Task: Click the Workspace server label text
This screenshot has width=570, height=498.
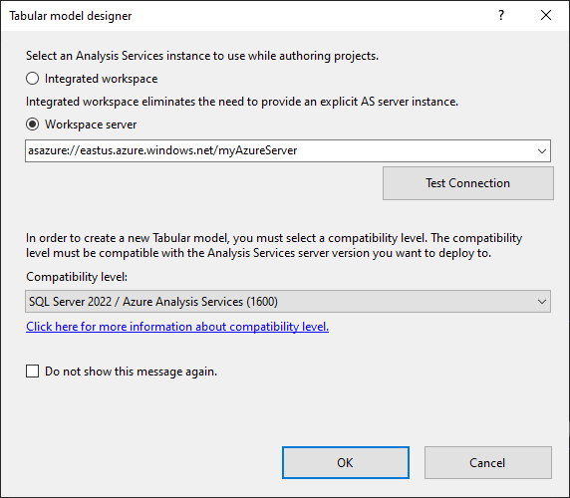Action: (91, 124)
